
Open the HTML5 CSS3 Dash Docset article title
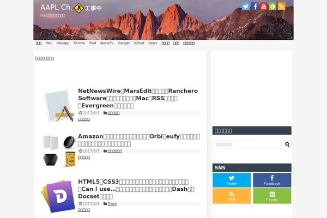point(136,189)
